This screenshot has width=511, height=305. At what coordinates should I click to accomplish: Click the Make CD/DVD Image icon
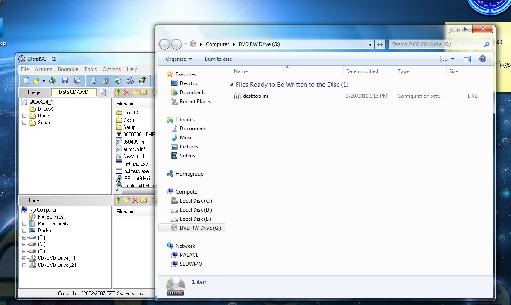[x=94, y=80]
